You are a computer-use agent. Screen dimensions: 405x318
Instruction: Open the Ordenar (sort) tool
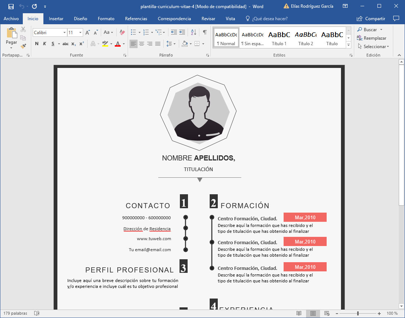click(x=193, y=32)
